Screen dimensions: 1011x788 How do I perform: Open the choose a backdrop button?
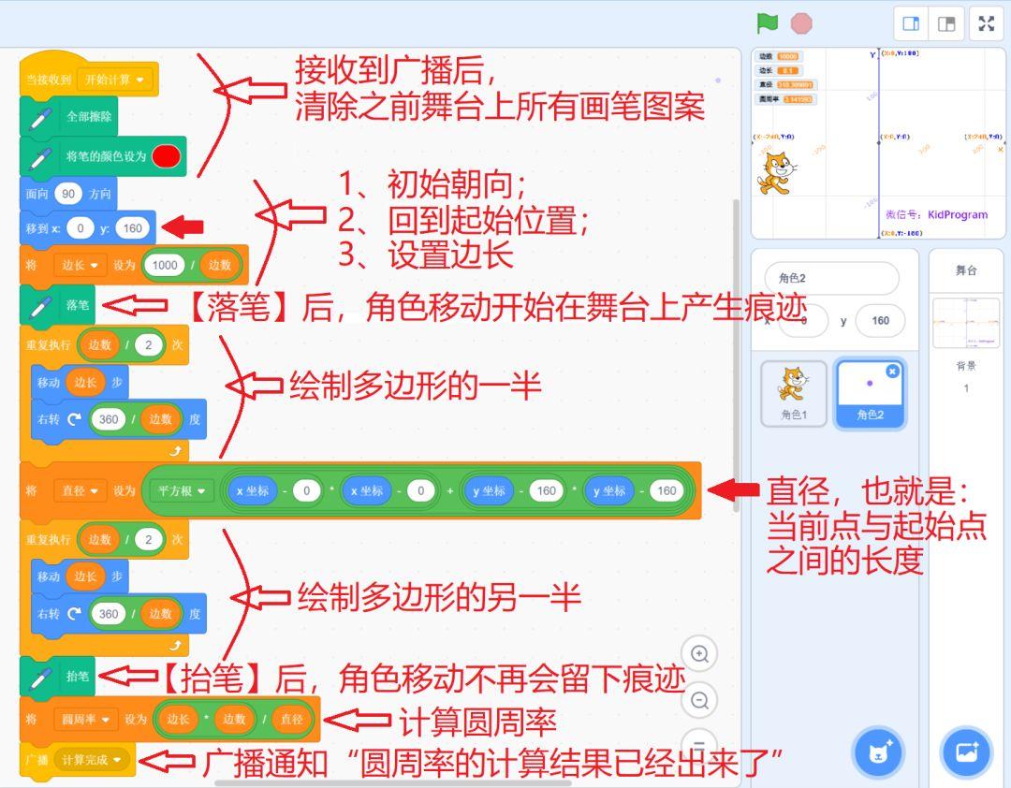click(966, 752)
